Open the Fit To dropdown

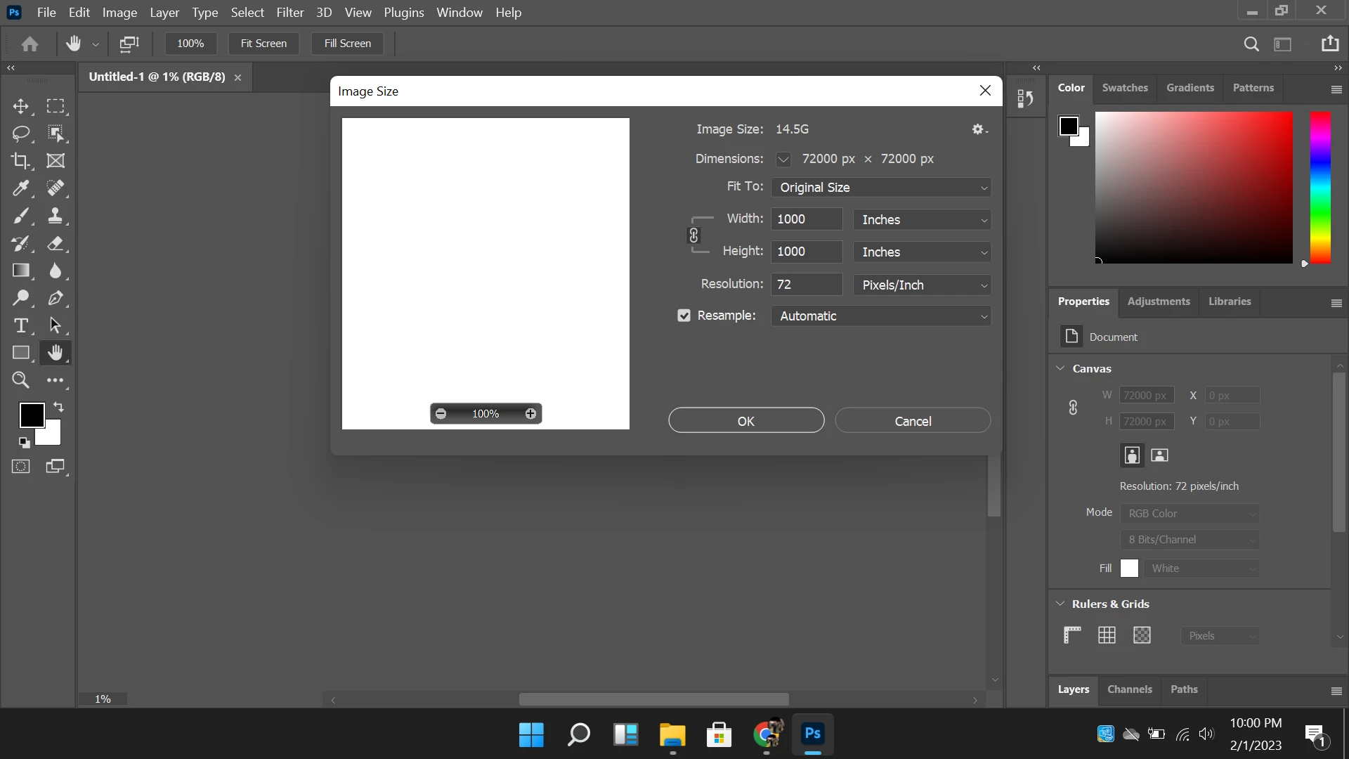(x=880, y=188)
